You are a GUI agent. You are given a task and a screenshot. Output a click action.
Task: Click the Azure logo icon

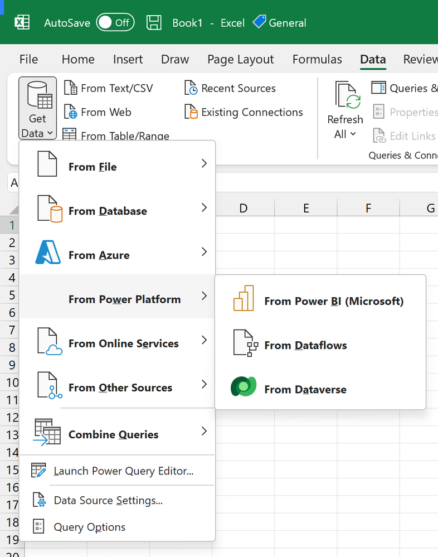pyautogui.click(x=48, y=252)
